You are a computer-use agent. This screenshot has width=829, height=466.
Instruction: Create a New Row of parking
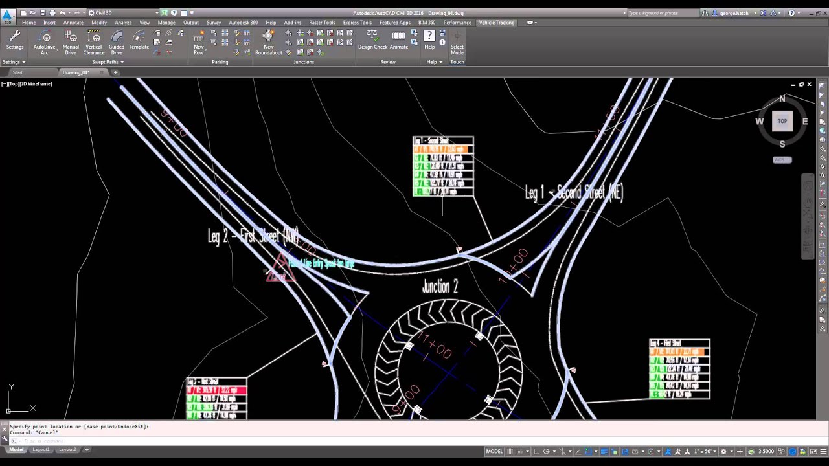point(199,42)
